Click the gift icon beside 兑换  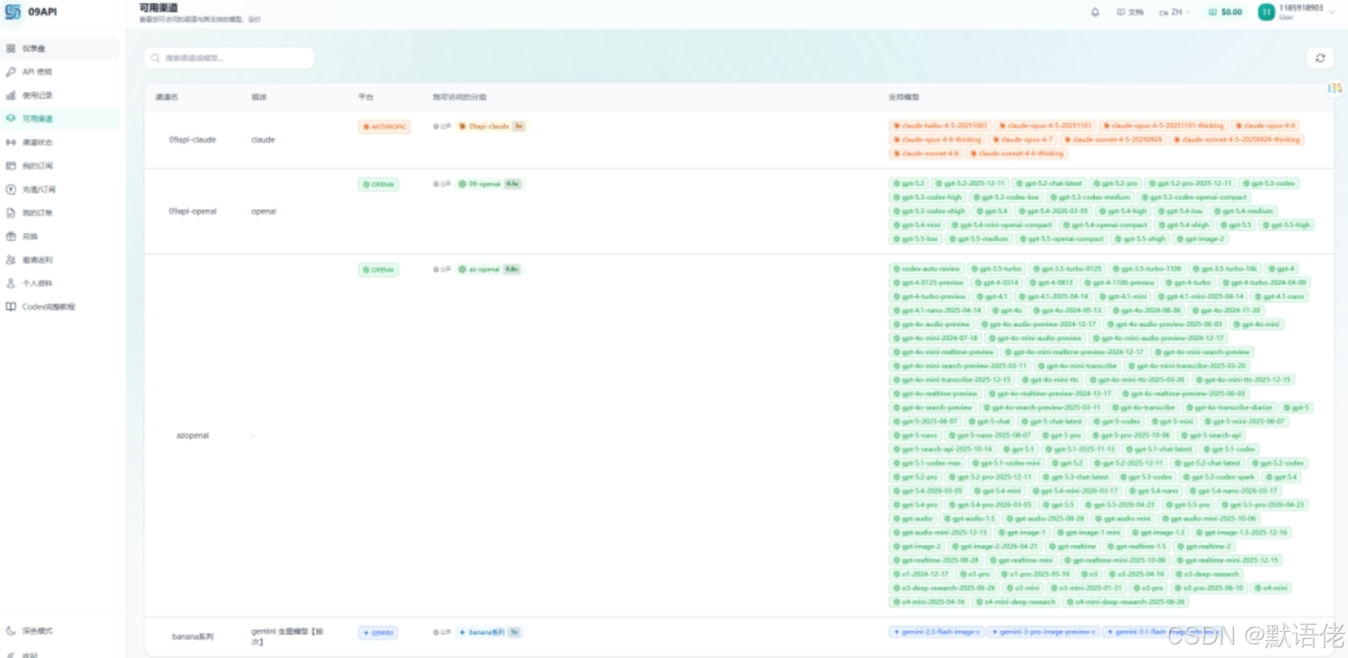[x=11, y=236]
